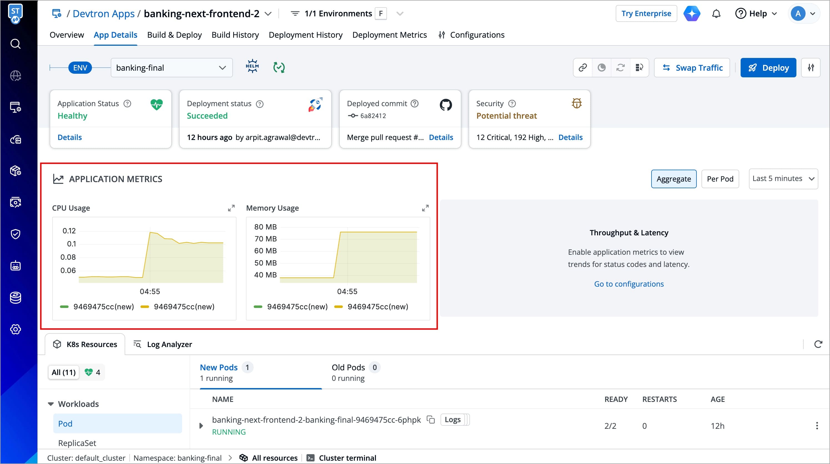The width and height of the screenshot is (830, 464).
Task: Open the Last 5 minutes time range dropdown
Action: point(783,179)
